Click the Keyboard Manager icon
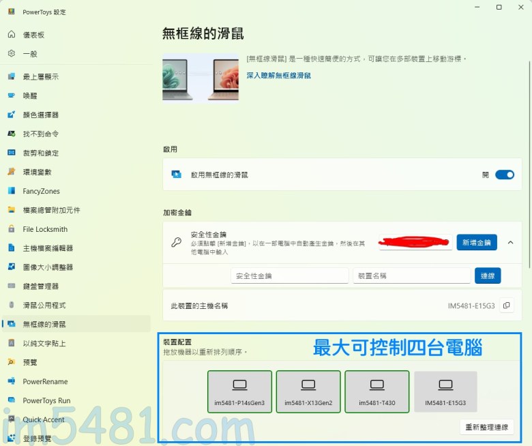This screenshot has height=446, width=532. click(12, 286)
